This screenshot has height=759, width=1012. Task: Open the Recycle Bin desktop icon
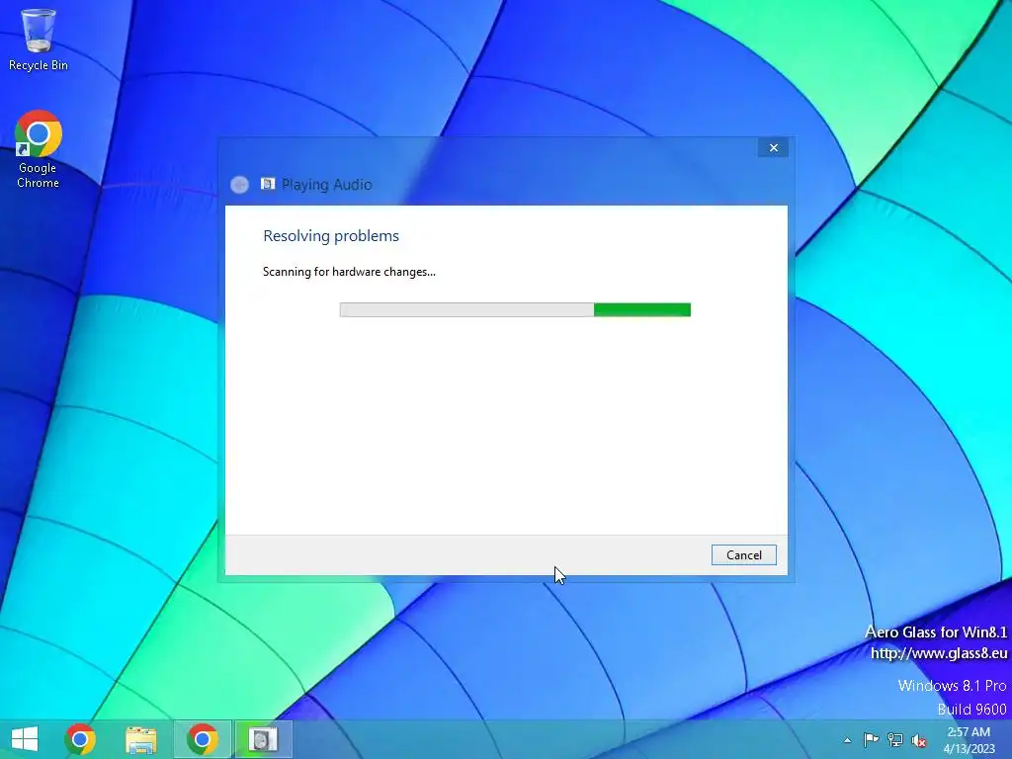[39, 40]
